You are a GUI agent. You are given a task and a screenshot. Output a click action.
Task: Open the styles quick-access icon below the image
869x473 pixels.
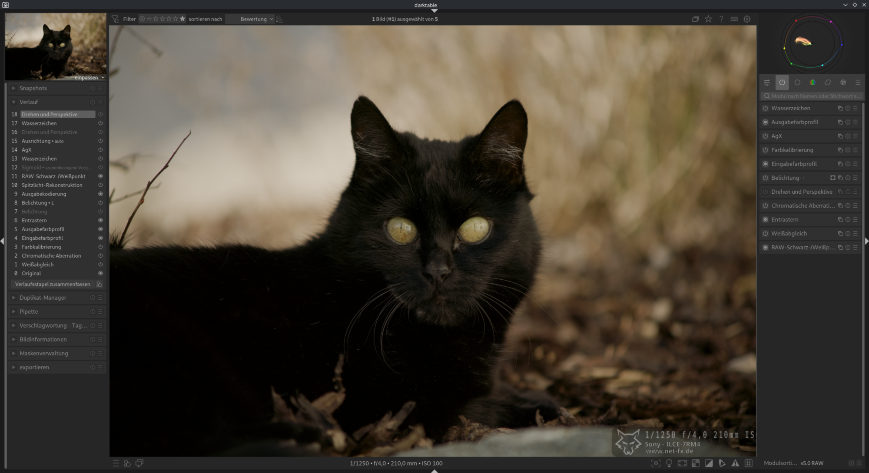(127, 463)
